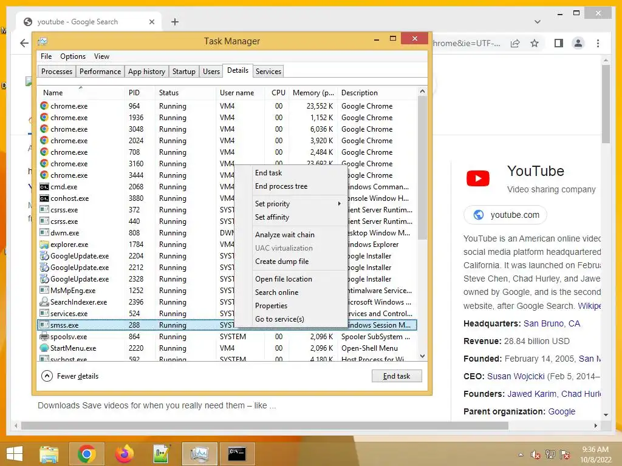This screenshot has width=622, height=466.
Task: Click the process list down scroll arrow
Action: [x=423, y=356]
